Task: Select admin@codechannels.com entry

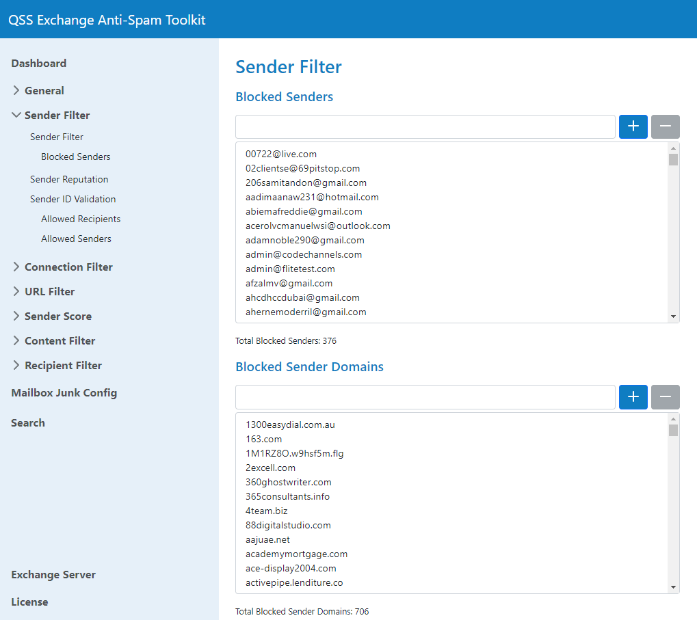Action: [304, 254]
